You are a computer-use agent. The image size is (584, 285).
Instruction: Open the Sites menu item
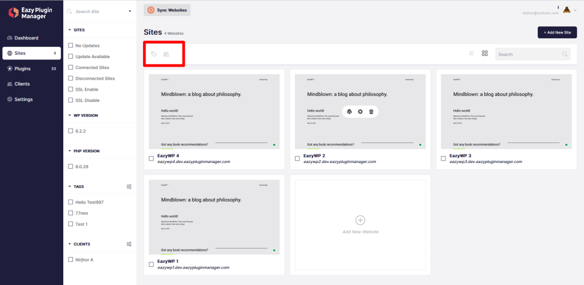click(x=32, y=53)
